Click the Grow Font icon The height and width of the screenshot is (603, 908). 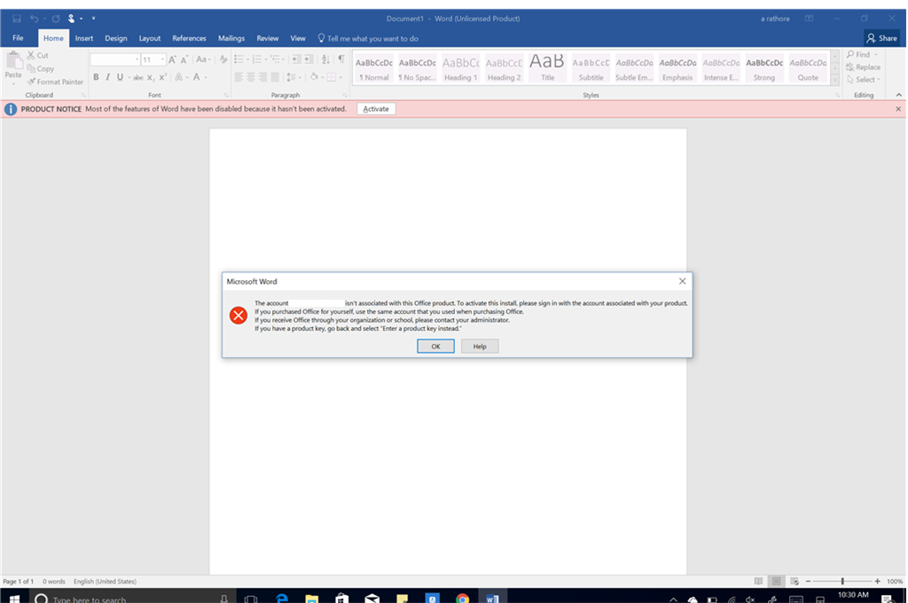(172, 59)
